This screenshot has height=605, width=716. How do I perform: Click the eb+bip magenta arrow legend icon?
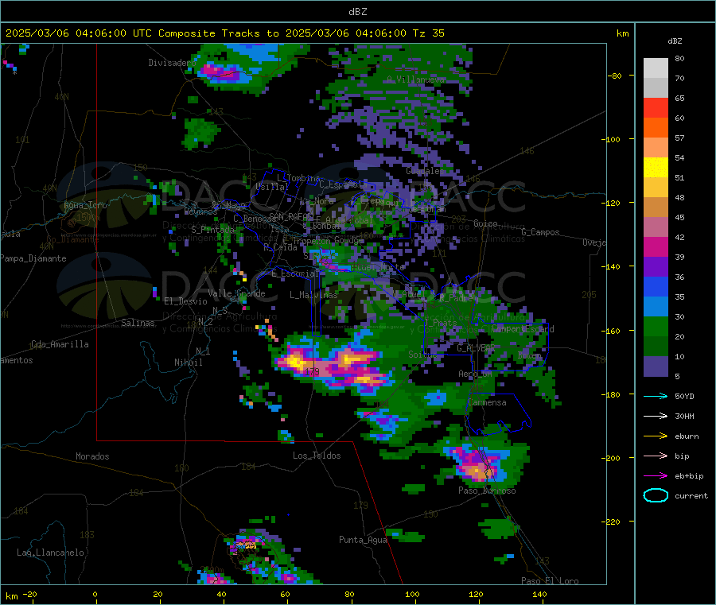656,476
